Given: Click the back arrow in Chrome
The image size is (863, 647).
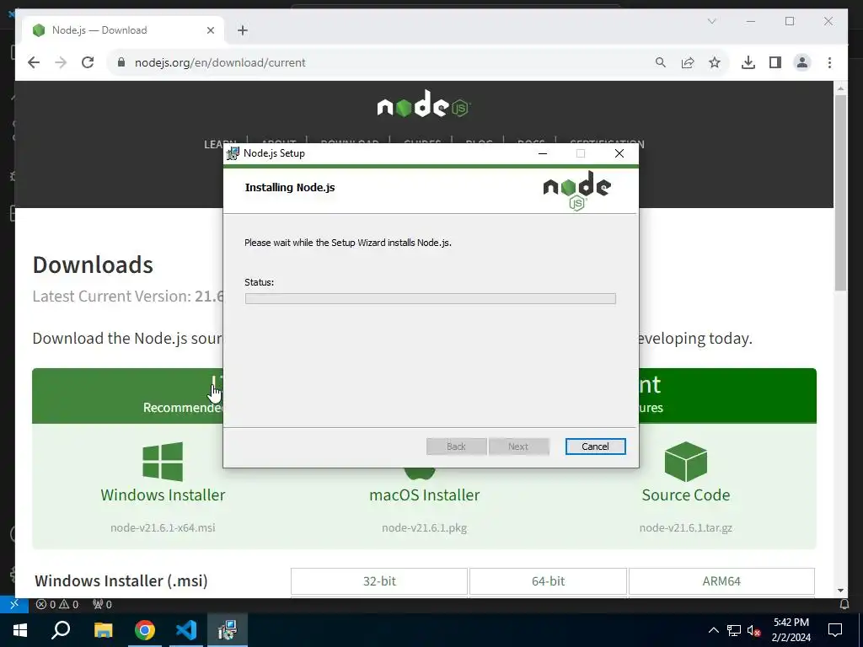Looking at the screenshot, I should coord(34,62).
